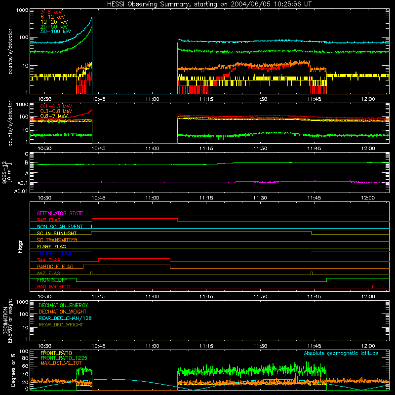Viewport: 395px width, 395px height.
Task: Click the SC_TRANSMITTER flag label
Action: click(x=57, y=240)
